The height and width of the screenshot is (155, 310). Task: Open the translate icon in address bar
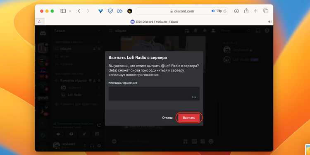tap(219, 11)
